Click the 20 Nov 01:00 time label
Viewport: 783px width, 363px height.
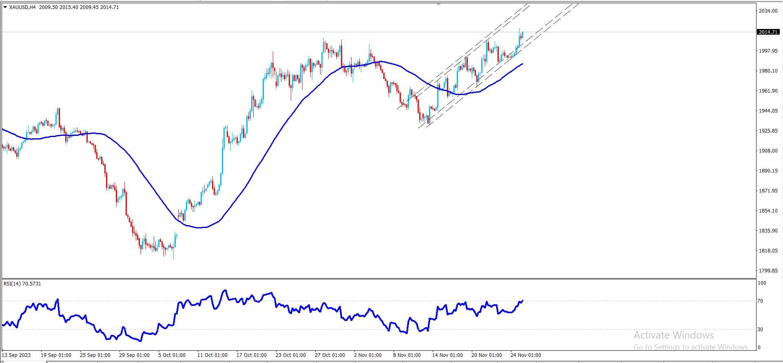(487, 355)
